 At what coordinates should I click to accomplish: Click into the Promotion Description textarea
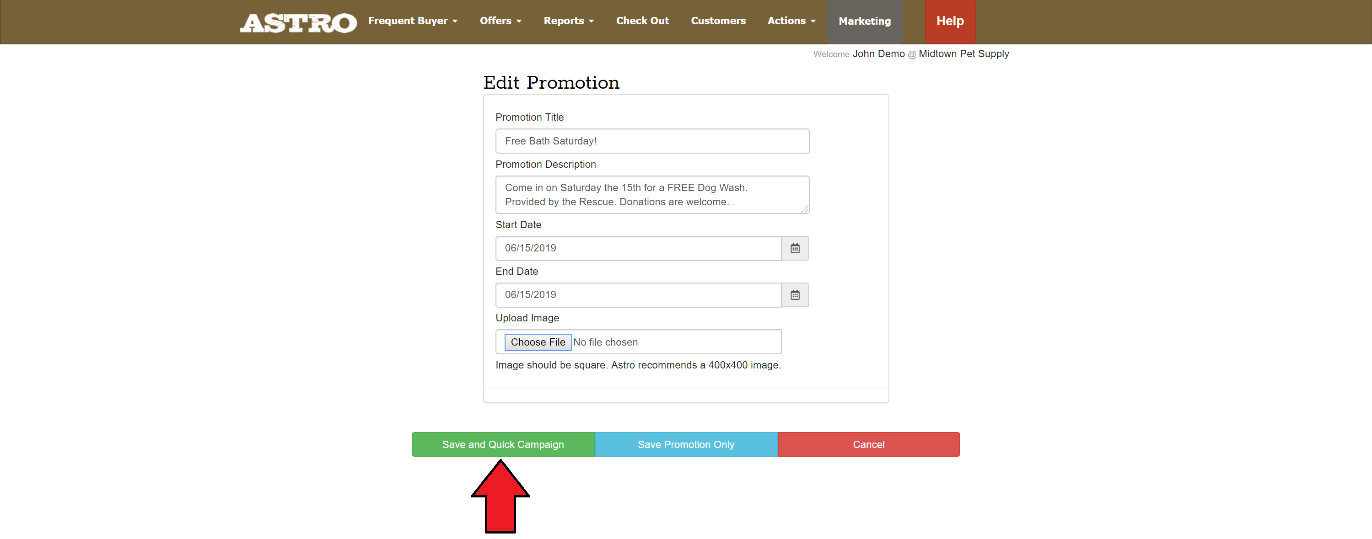coord(651,195)
